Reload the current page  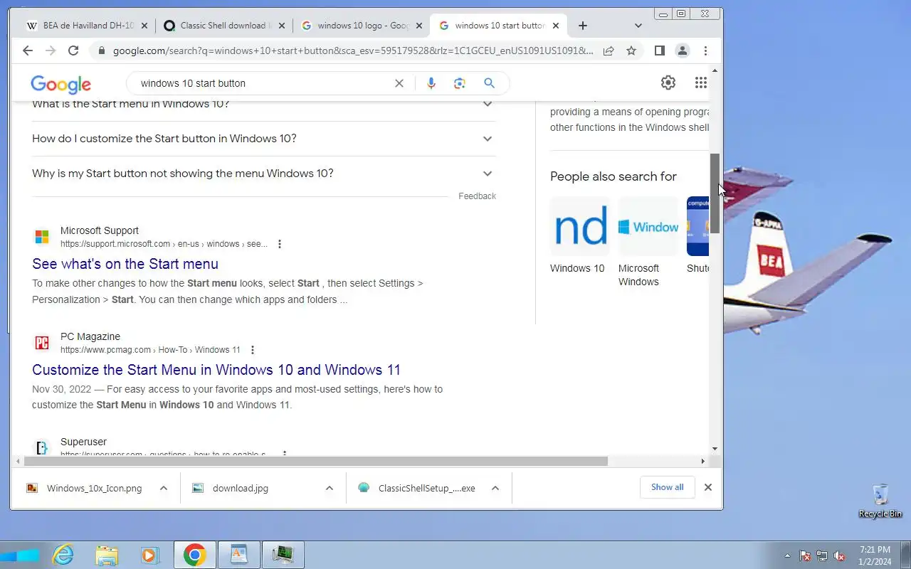[x=73, y=50]
